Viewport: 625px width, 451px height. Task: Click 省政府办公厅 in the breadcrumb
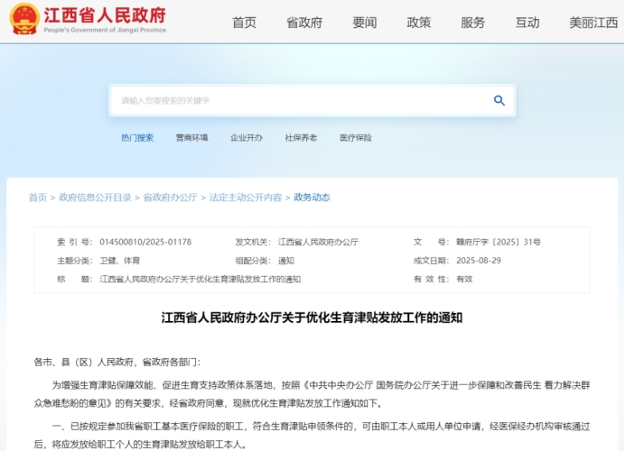pos(170,198)
